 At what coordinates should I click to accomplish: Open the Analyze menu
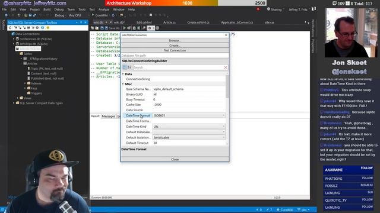(x=104, y=9)
